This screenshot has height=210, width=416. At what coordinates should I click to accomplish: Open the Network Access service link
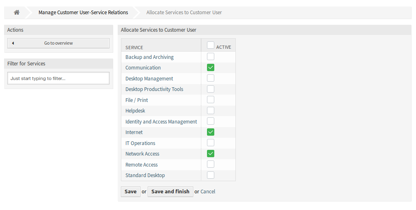click(x=142, y=154)
